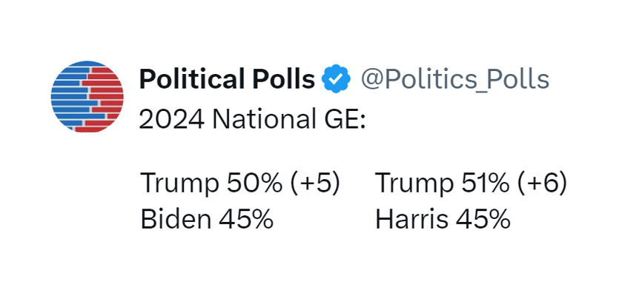The image size is (622, 293).
Task: Click the "2024" year in the tweet
Action: [x=172, y=118]
